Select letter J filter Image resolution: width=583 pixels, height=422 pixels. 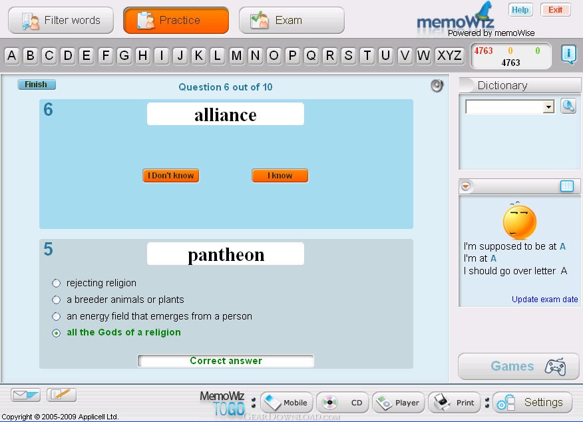point(180,55)
